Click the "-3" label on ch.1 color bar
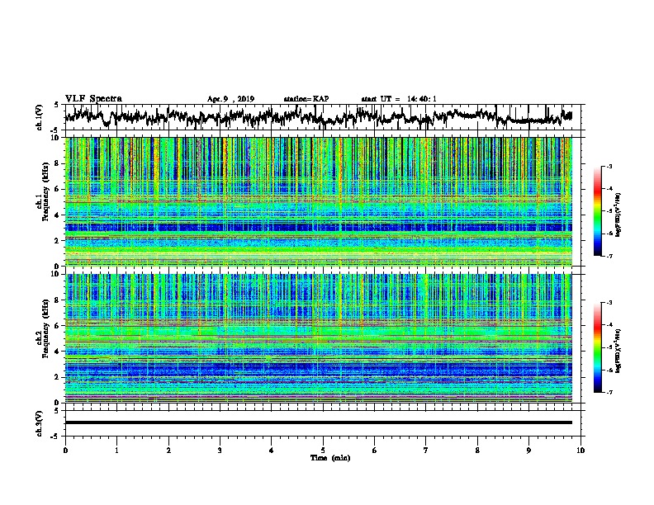Image resolution: width=654 pixels, height=505 pixels. pos(609,166)
